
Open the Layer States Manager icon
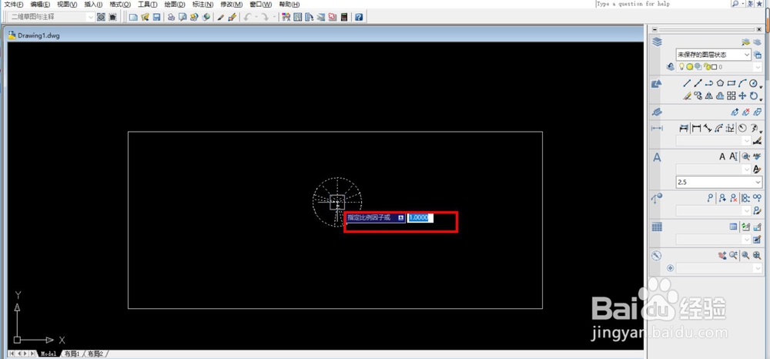click(757, 55)
